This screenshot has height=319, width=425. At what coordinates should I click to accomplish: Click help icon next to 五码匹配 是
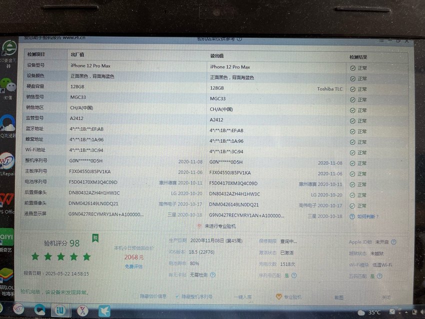pyautogui.click(x=379, y=276)
